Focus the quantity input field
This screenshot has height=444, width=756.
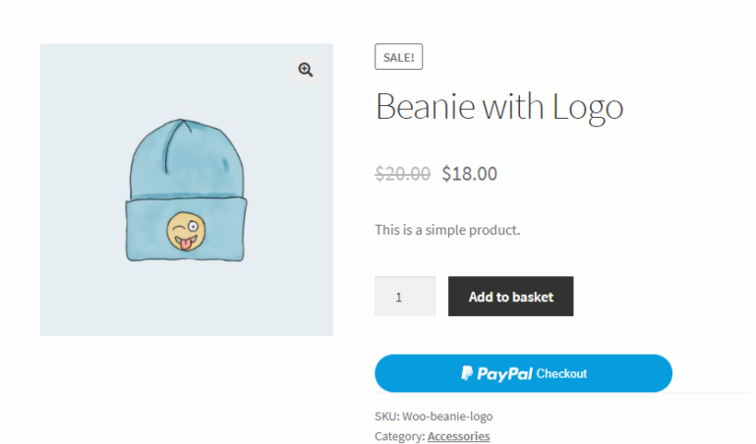point(405,297)
